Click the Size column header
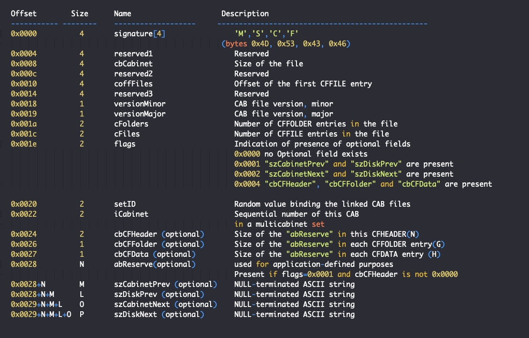The height and width of the screenshot is (338, 529). point(79,13)
